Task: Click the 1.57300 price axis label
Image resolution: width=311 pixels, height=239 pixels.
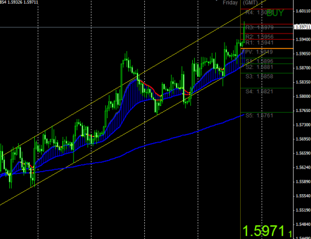Action: pyautogui.click(x=303, y=124)
